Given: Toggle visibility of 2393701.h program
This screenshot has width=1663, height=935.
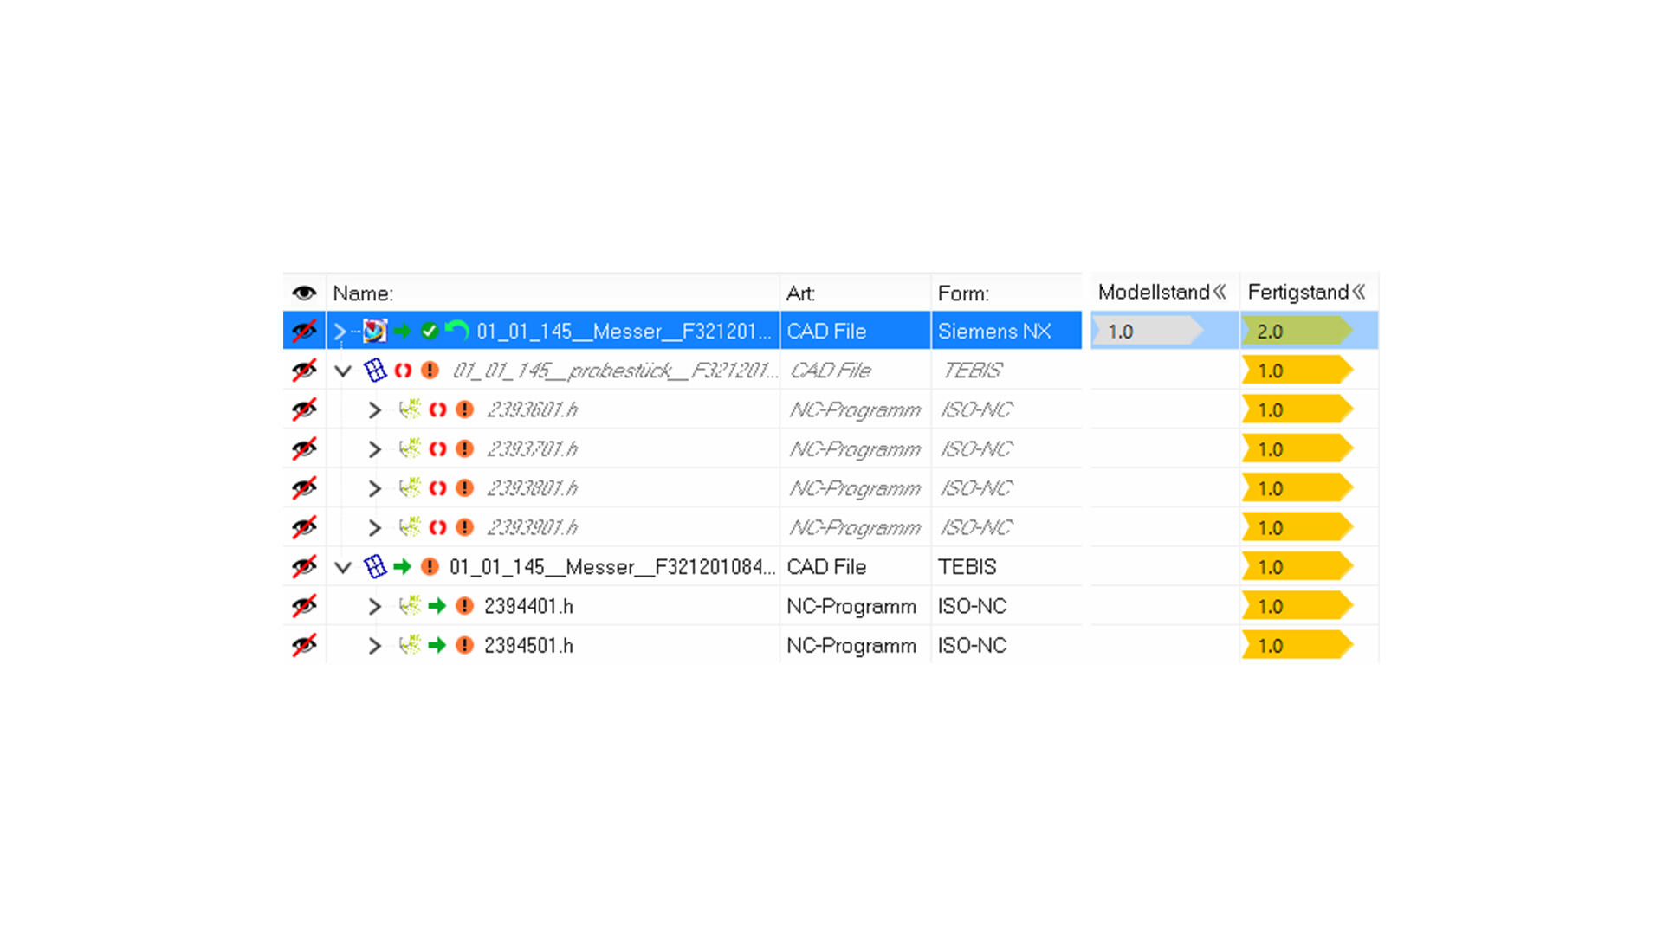Looking at the screenshot, I should pyautogui.click(x=304, y=448).
